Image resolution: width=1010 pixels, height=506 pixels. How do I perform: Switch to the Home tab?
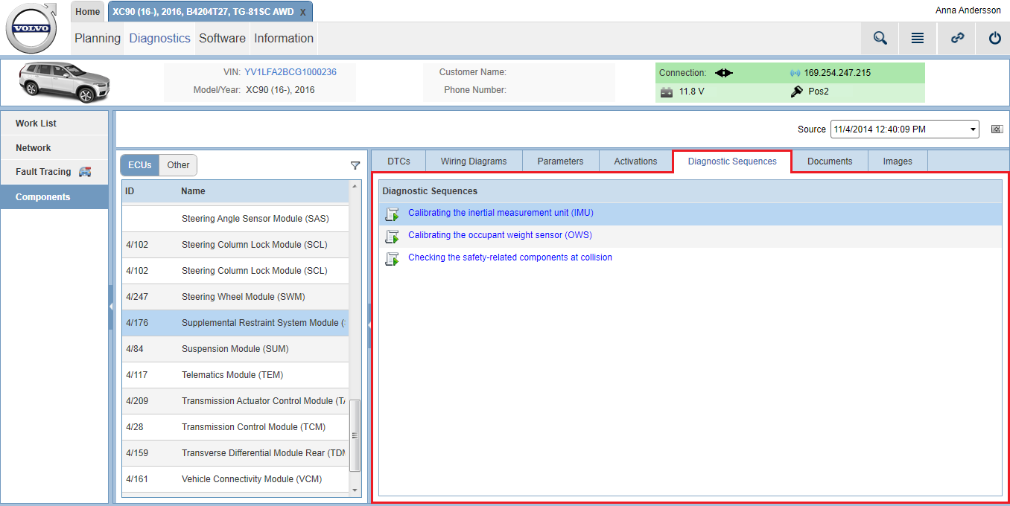(88, 12)
